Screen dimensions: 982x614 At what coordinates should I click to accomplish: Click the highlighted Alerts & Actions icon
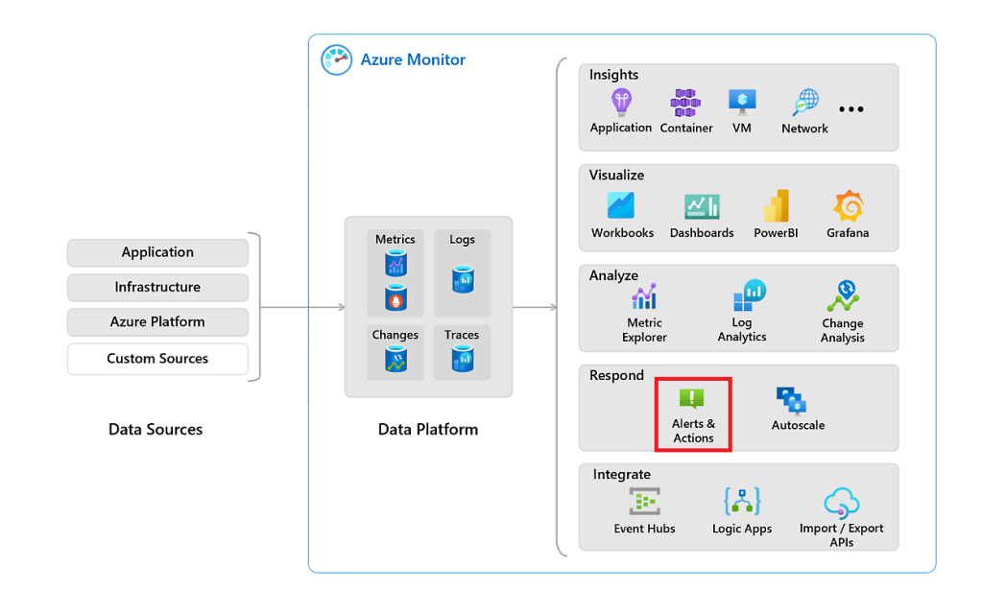click(x=692, y=398)
